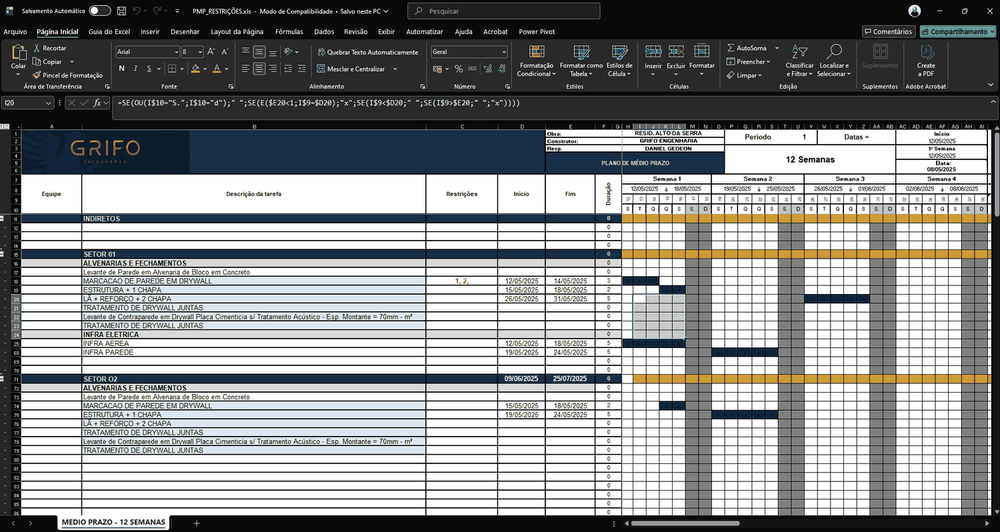Collapse the outline group at row 71
1000x532 pixels.
[3, 379]
